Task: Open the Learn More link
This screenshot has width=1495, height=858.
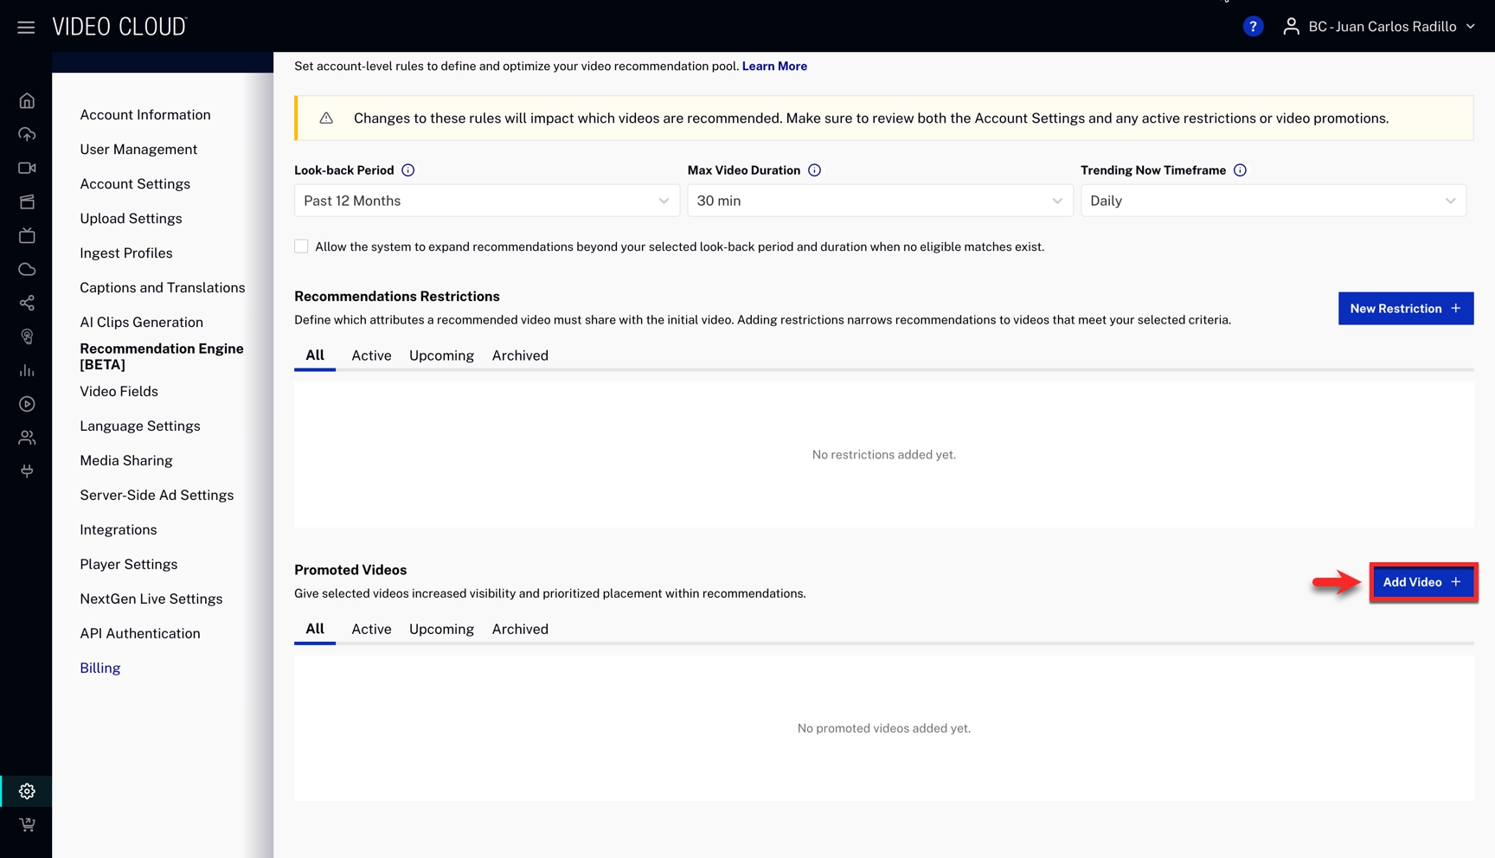Action: 774,66
